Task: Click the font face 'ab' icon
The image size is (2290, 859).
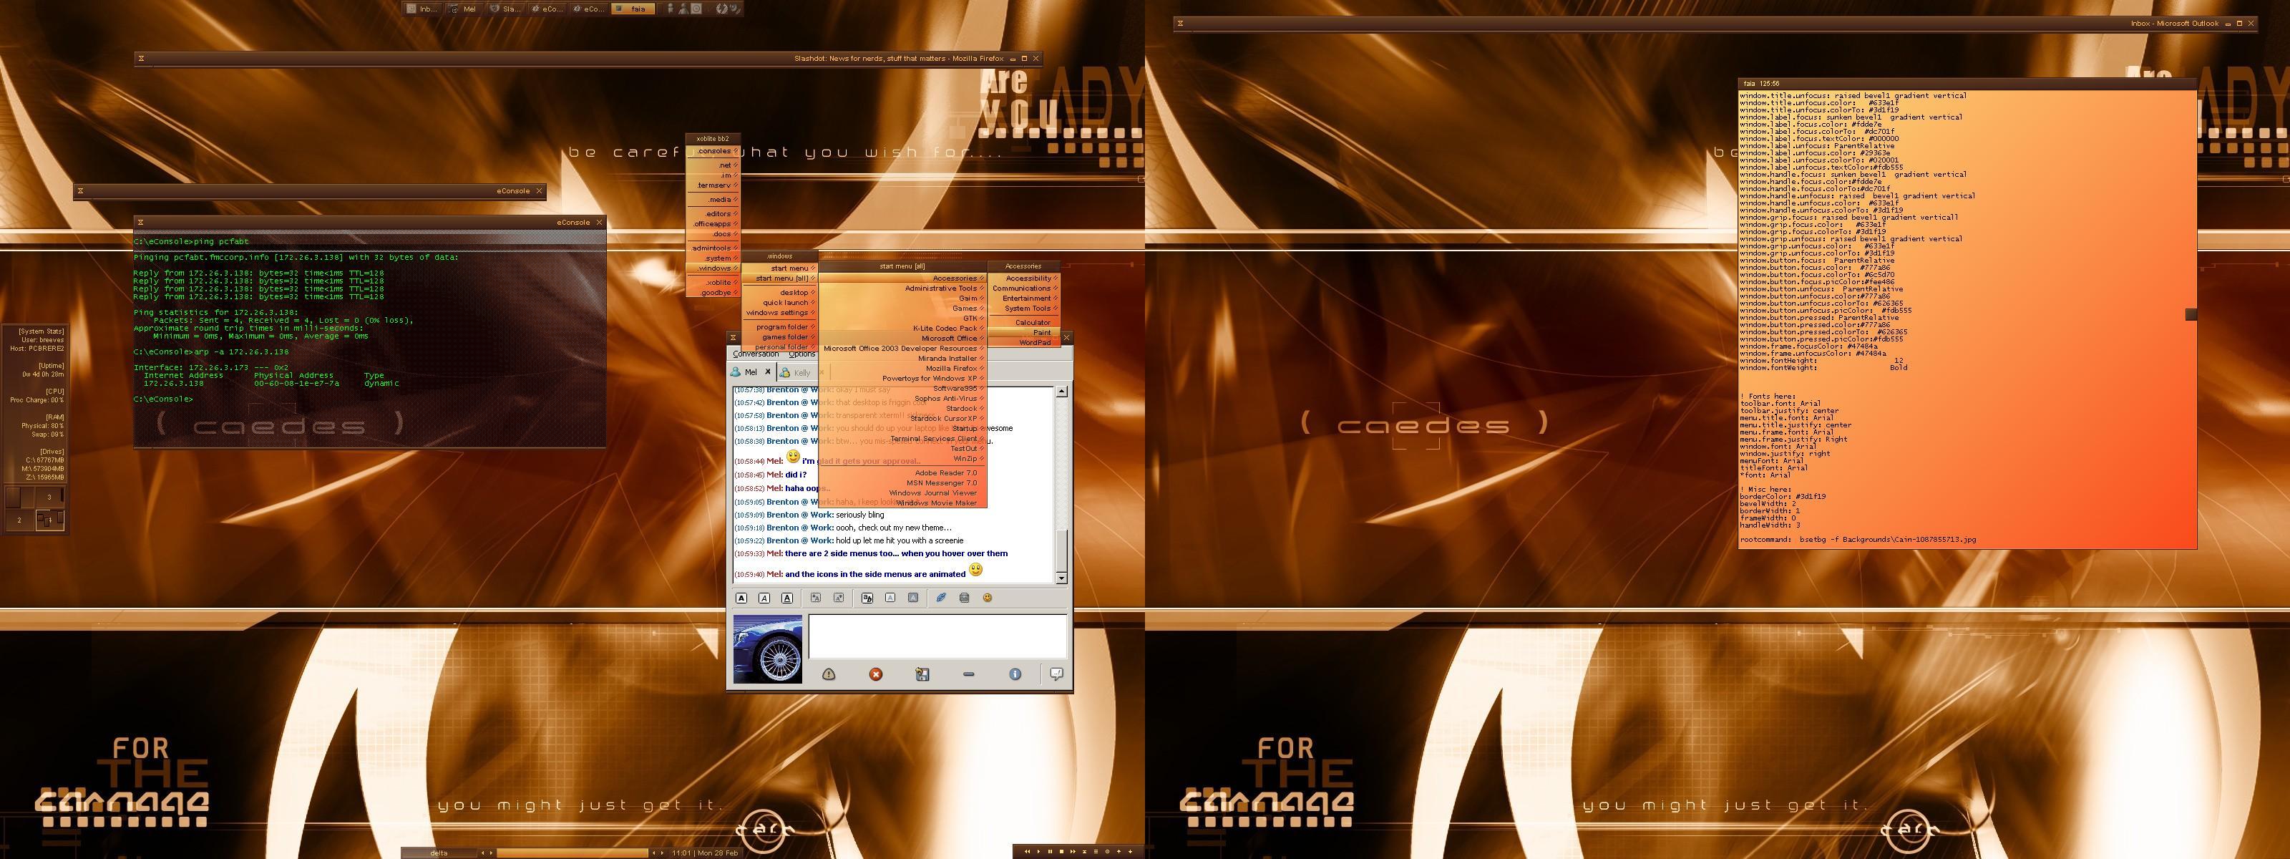Action: click(x=867, y=598)
